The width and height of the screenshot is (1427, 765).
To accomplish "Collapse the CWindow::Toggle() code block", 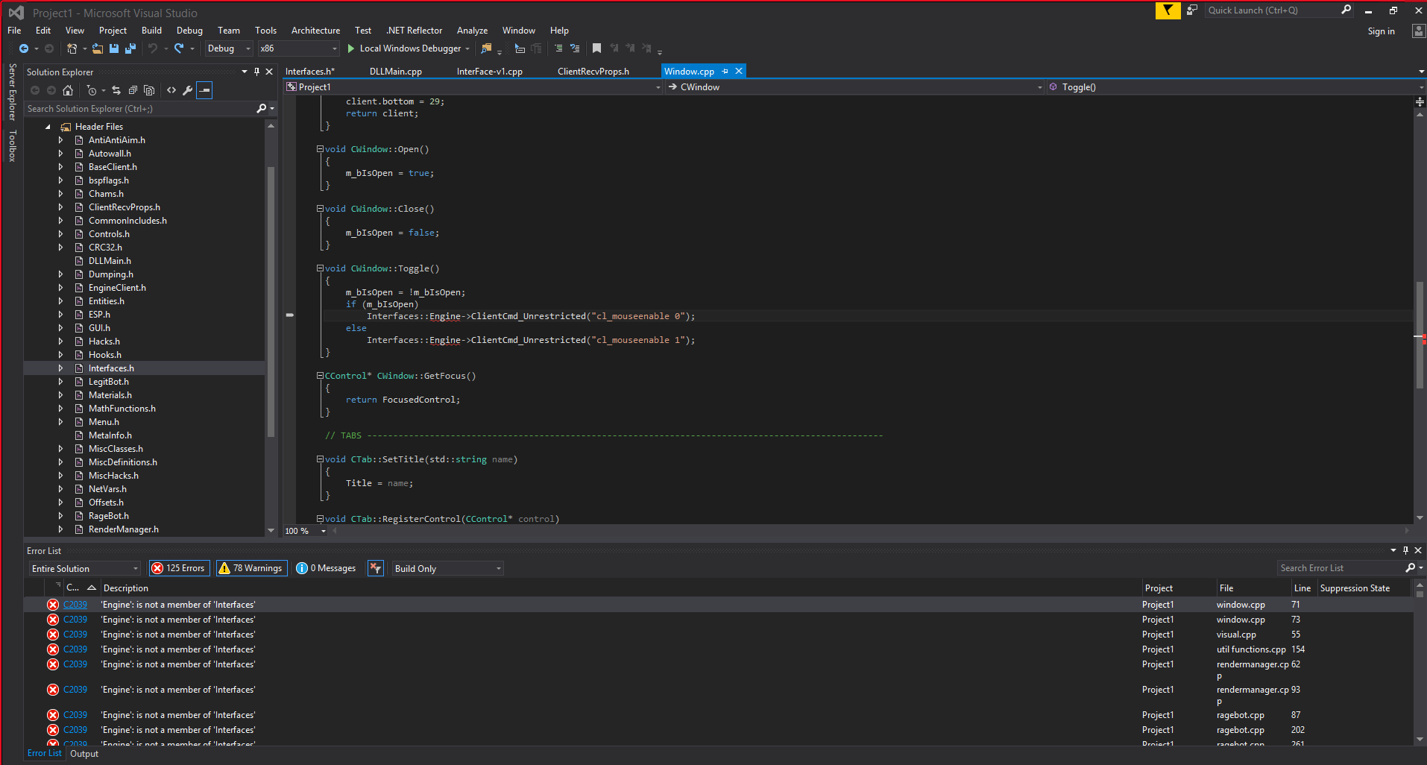I will click(x=320, y=268).
